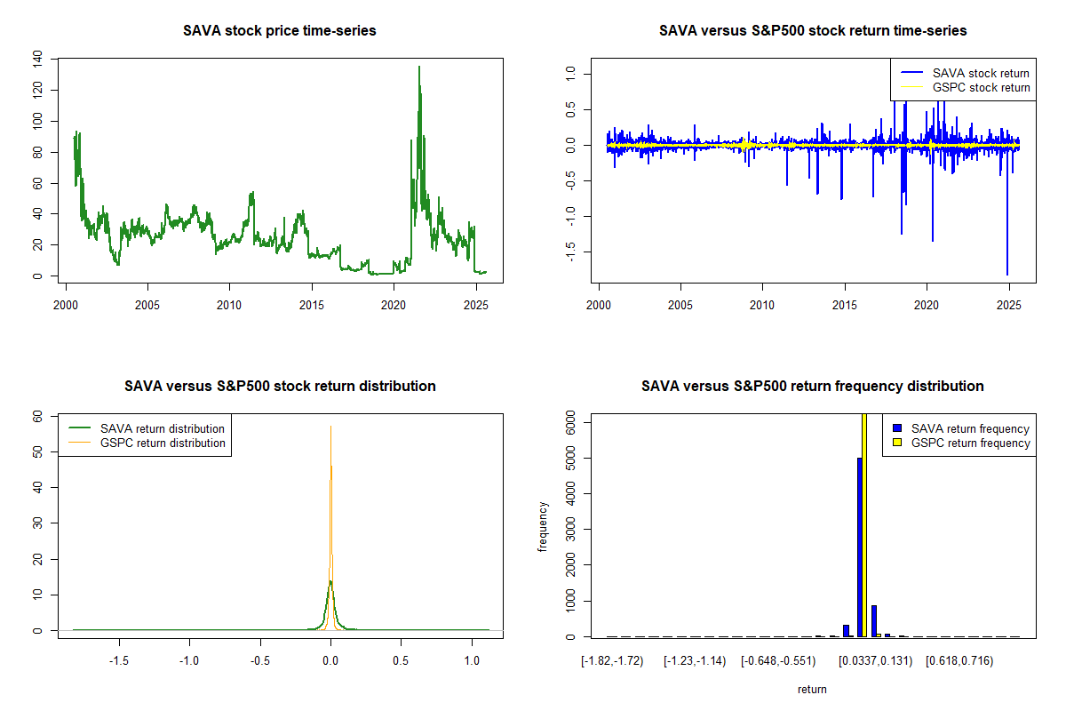Click the 'frequency' y-axis label
Image resolution: width=1066 pixels, height=711 pixels.
click(543, 526)
